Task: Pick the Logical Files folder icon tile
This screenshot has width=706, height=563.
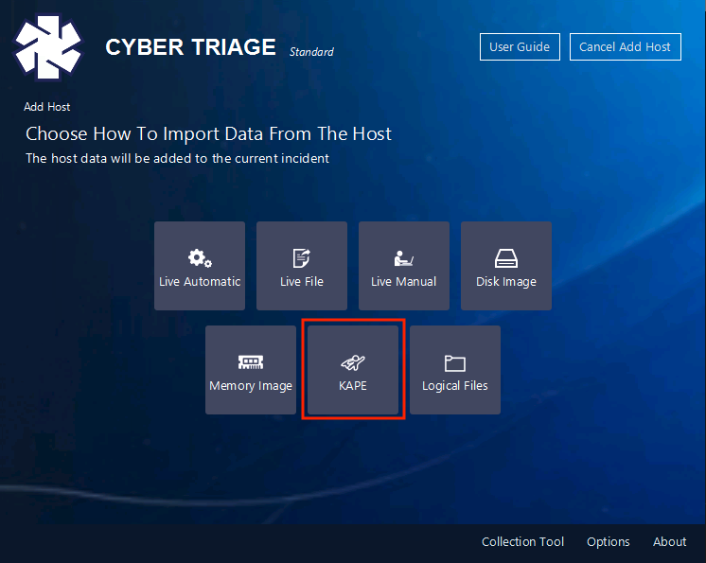Action: coord(455,370)
